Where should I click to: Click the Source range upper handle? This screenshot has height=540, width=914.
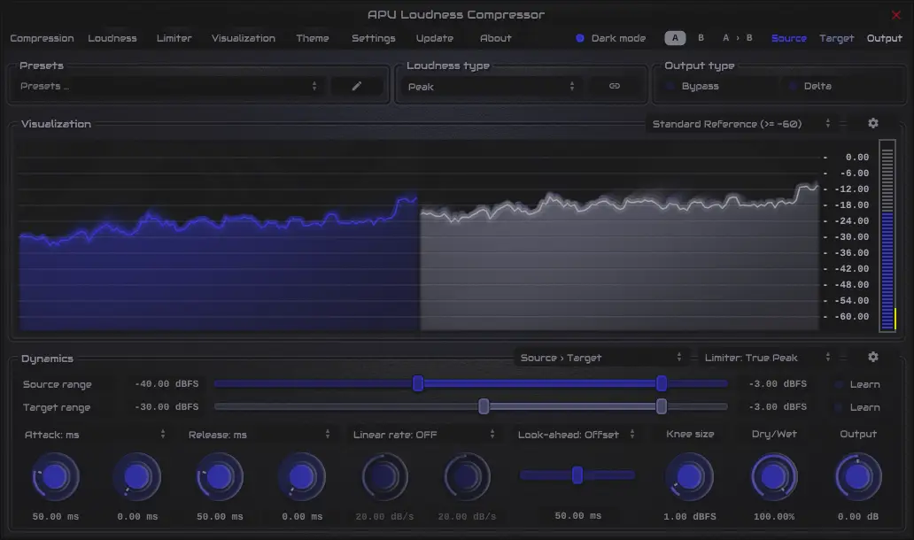[661, 383]
